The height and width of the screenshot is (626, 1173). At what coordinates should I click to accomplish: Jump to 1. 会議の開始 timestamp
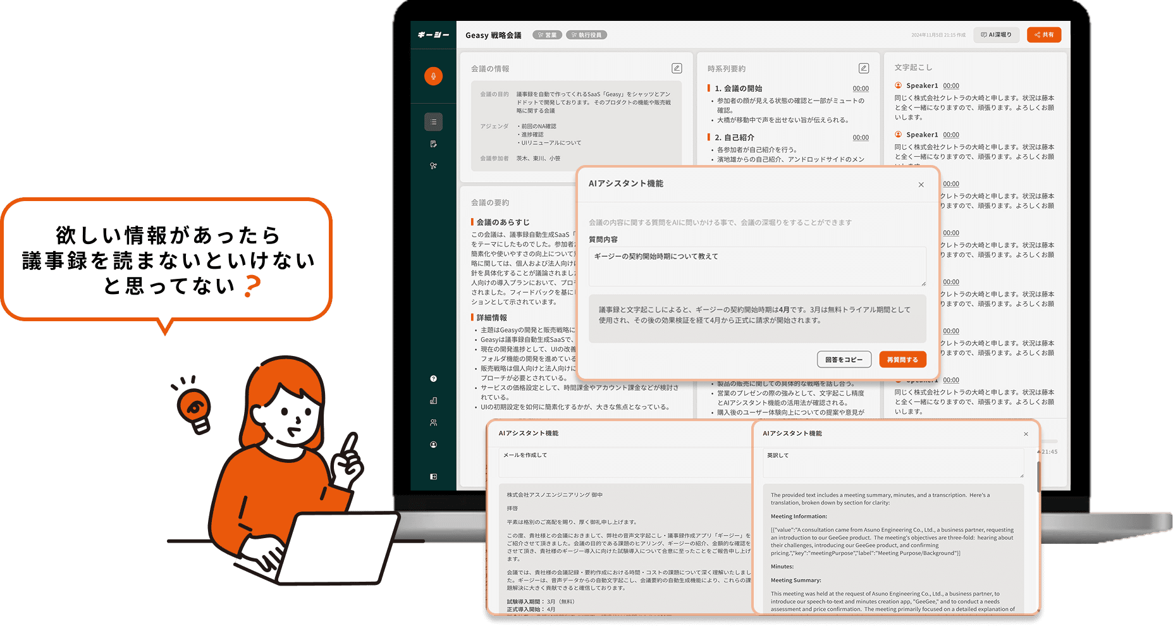pyautogui.click(x=860, y=89)
